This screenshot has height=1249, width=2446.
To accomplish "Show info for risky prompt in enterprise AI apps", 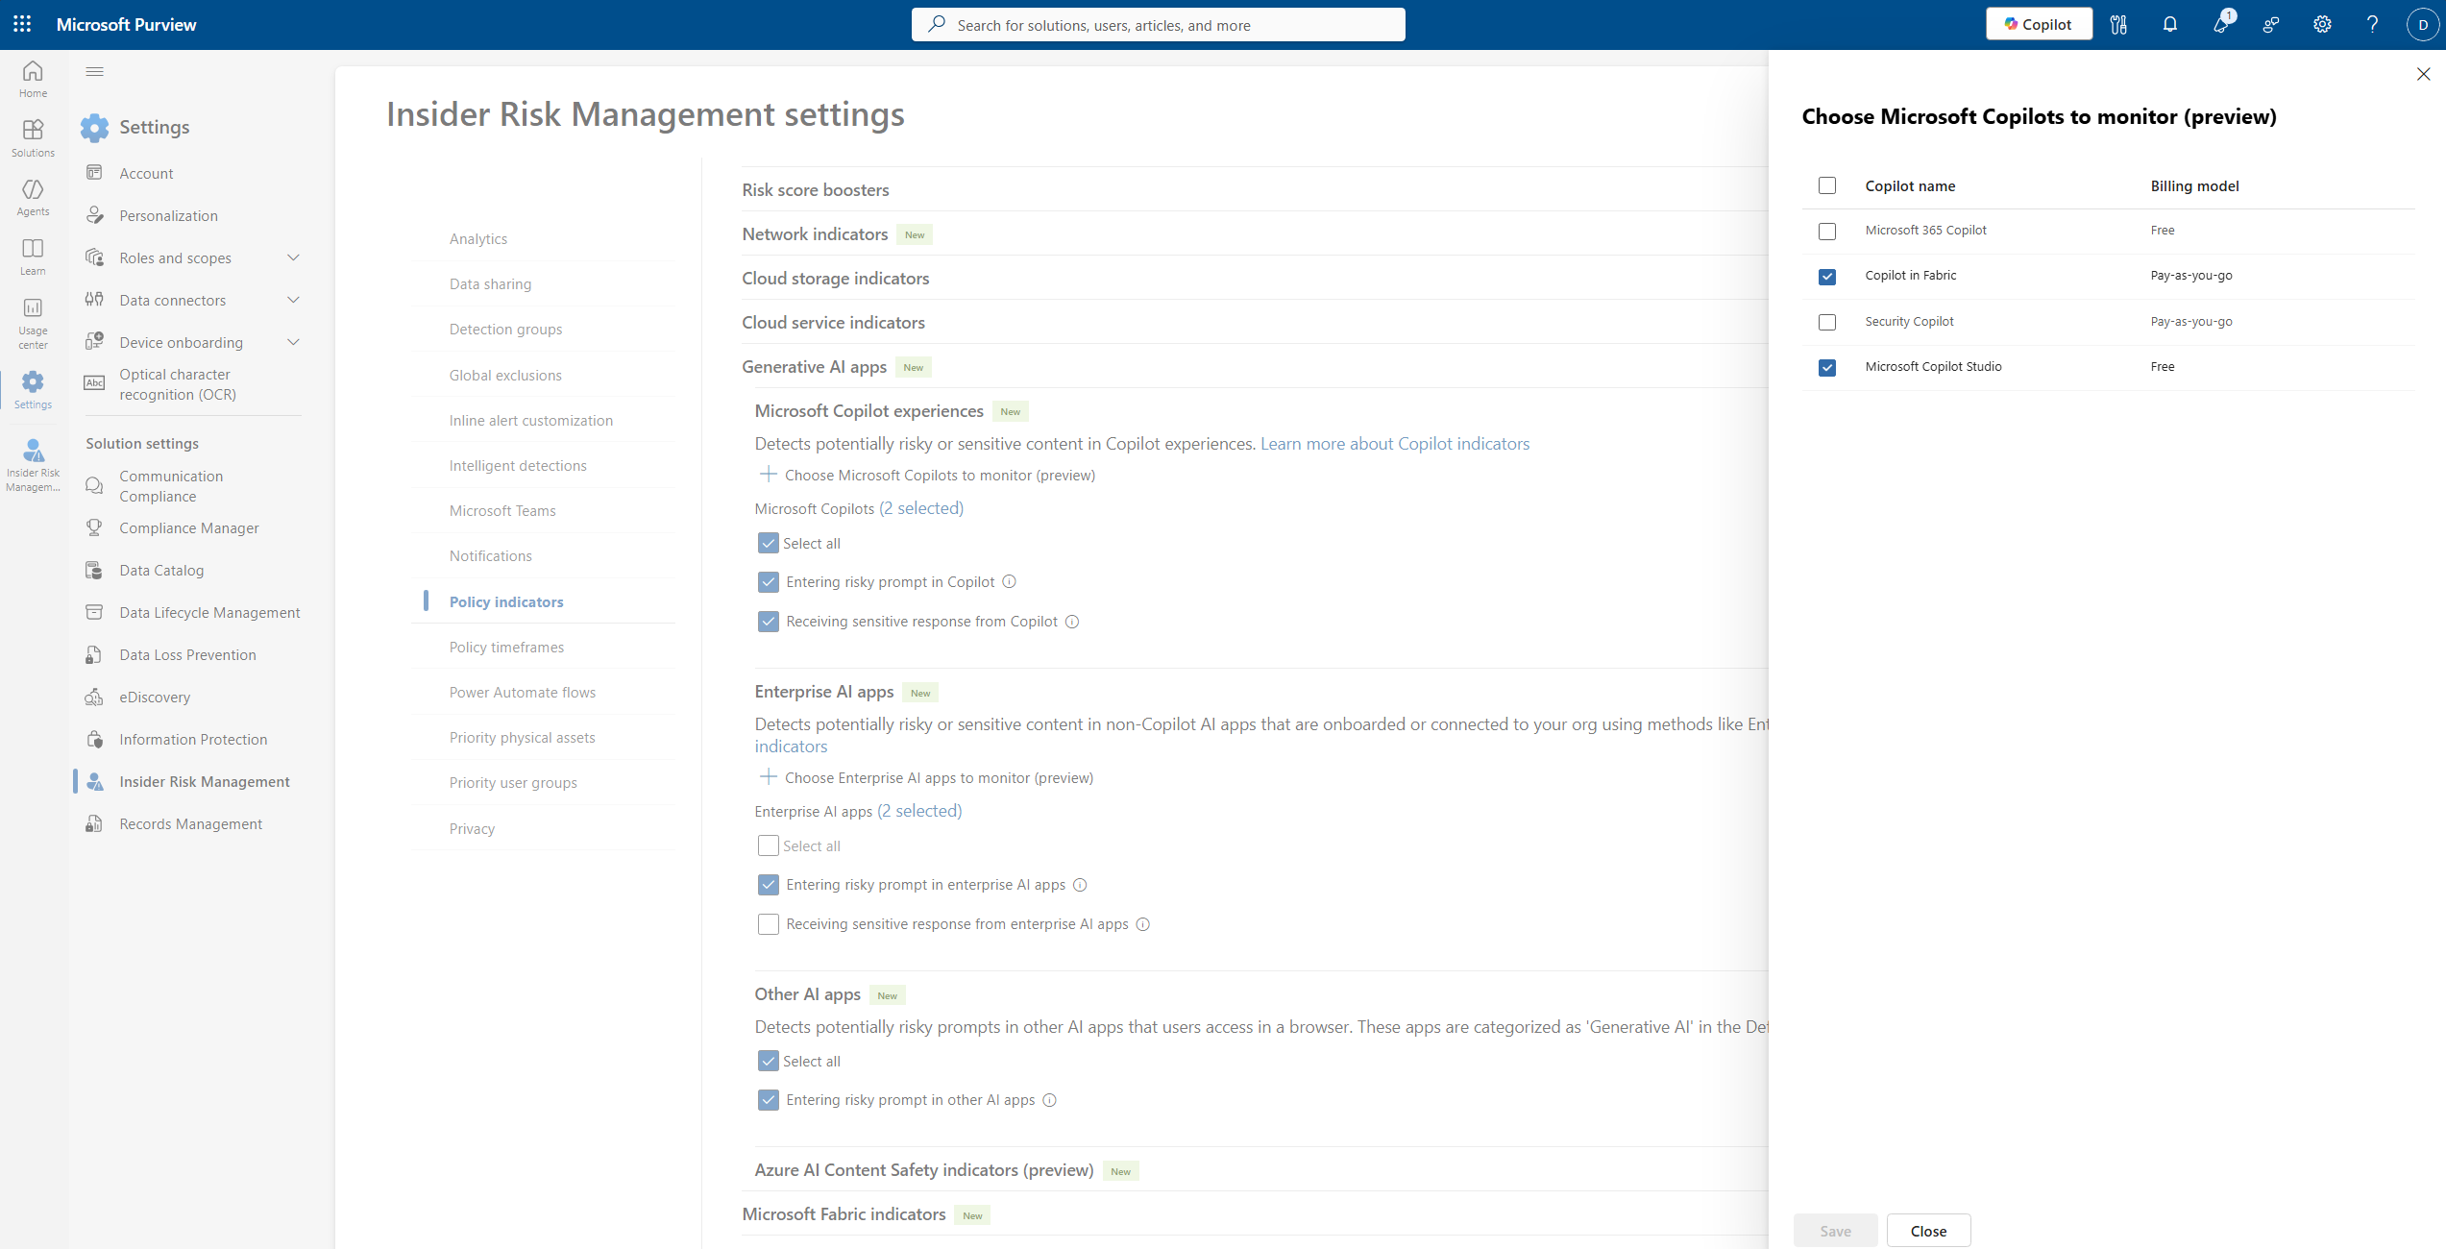I will (1080, 885).
